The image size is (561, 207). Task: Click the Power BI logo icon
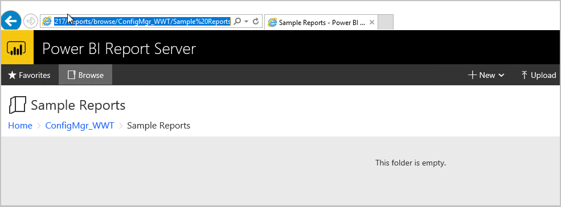click(17, 47)
